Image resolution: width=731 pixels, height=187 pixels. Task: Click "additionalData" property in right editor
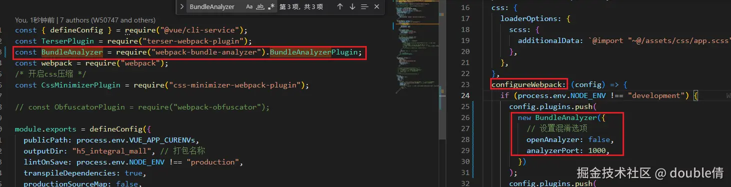coord(548,40)
